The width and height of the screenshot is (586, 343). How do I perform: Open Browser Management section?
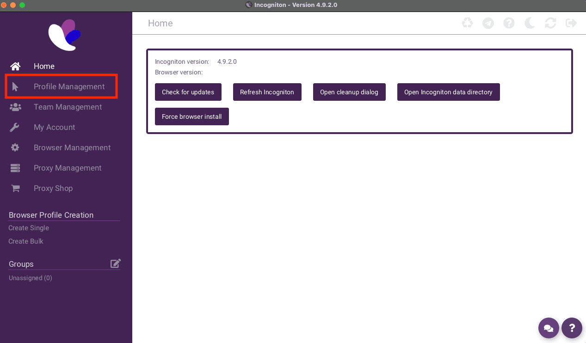click(72, 147)
